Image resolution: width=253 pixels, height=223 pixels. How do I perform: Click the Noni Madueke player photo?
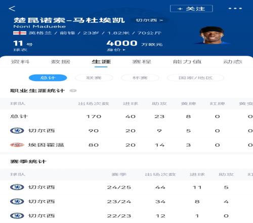pyautogui.click(x=212, y=35)
